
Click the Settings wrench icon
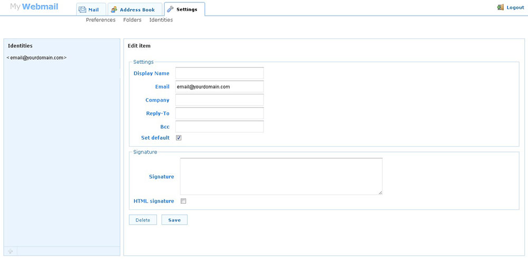(170, 9)
